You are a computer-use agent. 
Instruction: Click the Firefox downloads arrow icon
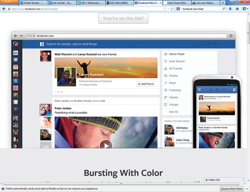(230, 8)
